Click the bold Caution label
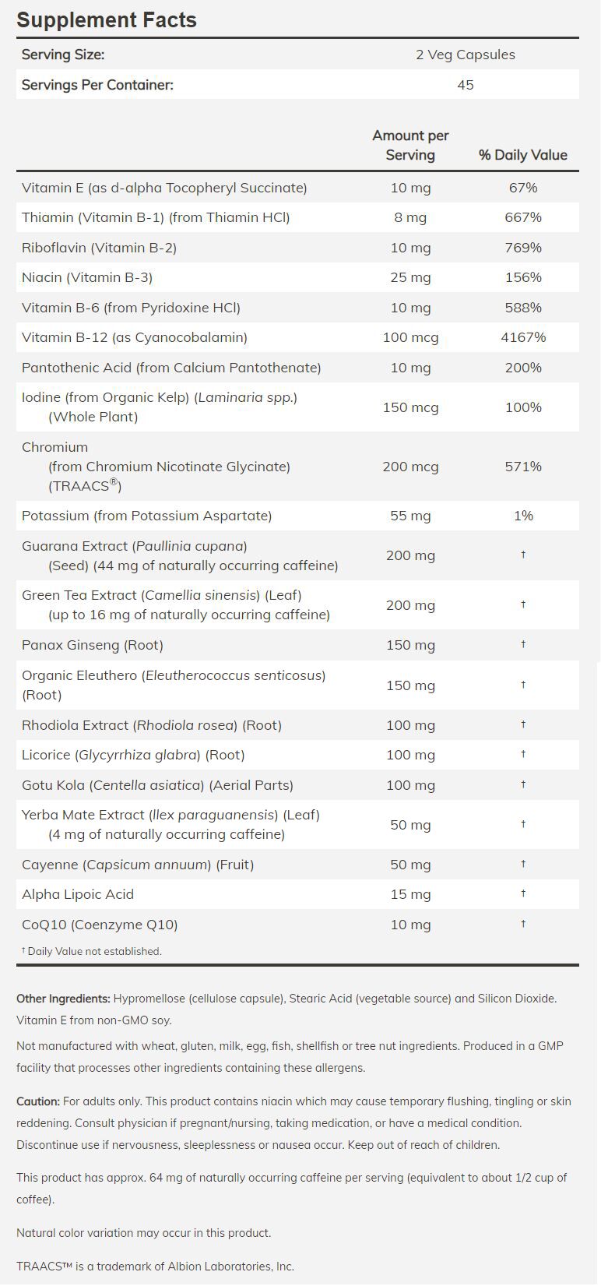The width and height of the screenshot is (601, 1286). pyautogui.click(x=38, y=1101)
